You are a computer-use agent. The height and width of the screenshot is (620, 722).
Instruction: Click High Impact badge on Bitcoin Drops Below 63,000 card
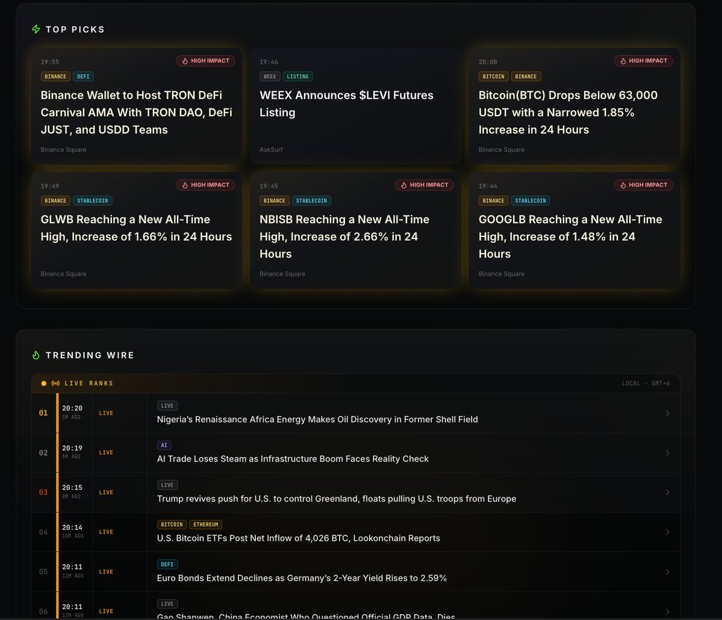(643, 61)
